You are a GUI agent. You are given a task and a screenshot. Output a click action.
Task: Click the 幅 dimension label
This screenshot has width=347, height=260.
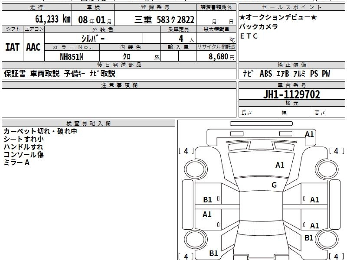pos(284,113)
